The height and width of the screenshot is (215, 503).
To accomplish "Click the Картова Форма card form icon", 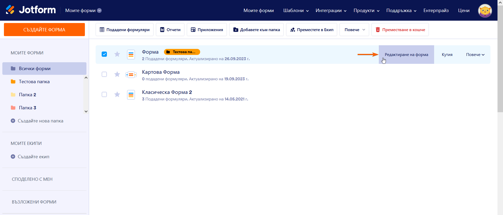I will point(131,75).
